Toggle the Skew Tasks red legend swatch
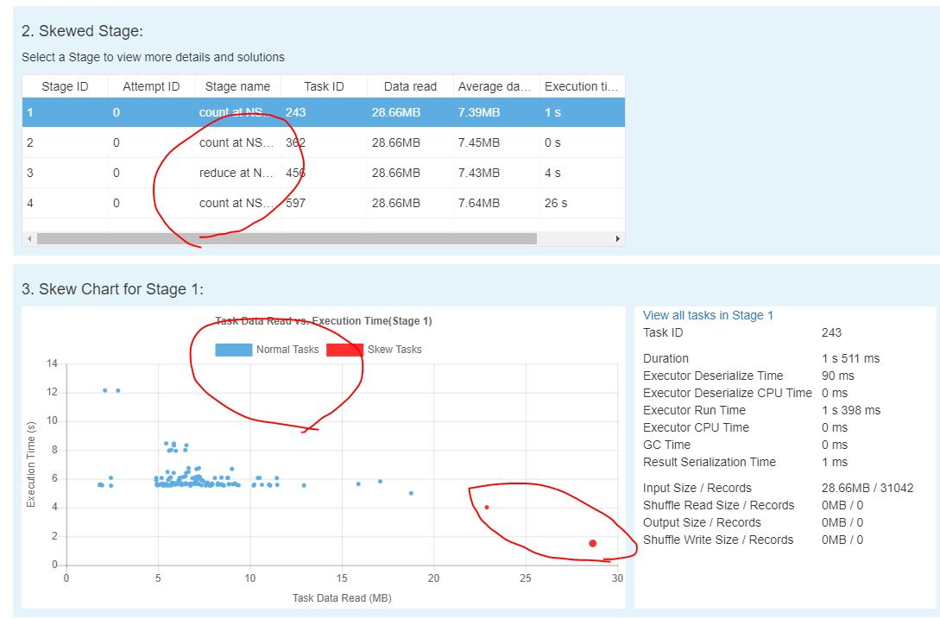The height and width of the screenshot is (619, 940). [344, 350]
